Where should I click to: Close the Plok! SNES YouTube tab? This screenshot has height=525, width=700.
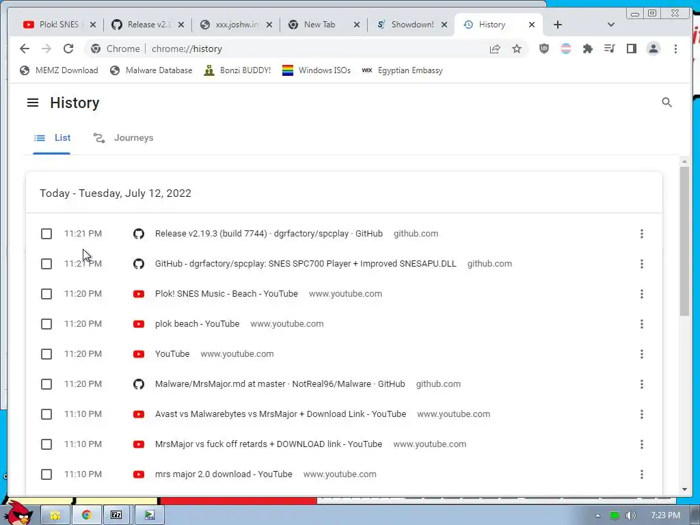93,25
